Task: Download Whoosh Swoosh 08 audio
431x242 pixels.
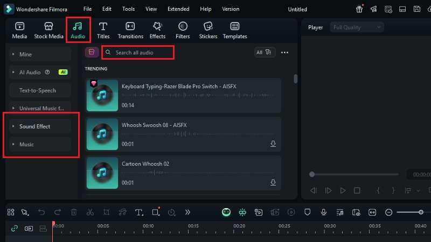Action: point(273,144)
